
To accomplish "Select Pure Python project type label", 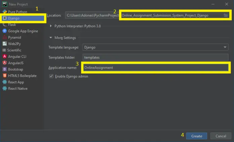I will (17, 12).
